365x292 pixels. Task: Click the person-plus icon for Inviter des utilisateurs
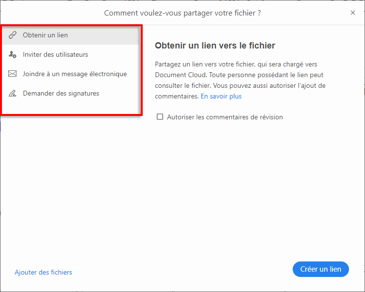point(13,55)
